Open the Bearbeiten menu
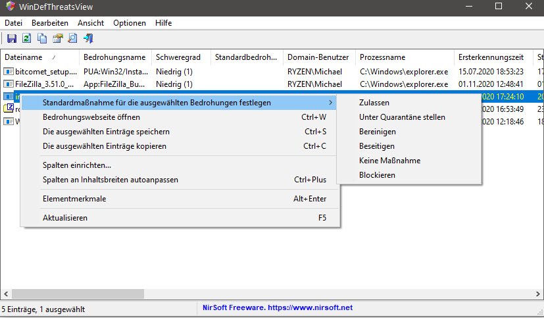 [50, 23]
